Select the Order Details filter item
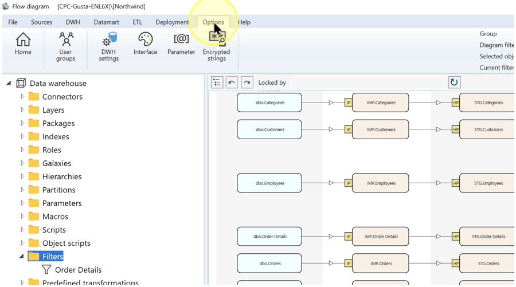 tap(78, 270)
